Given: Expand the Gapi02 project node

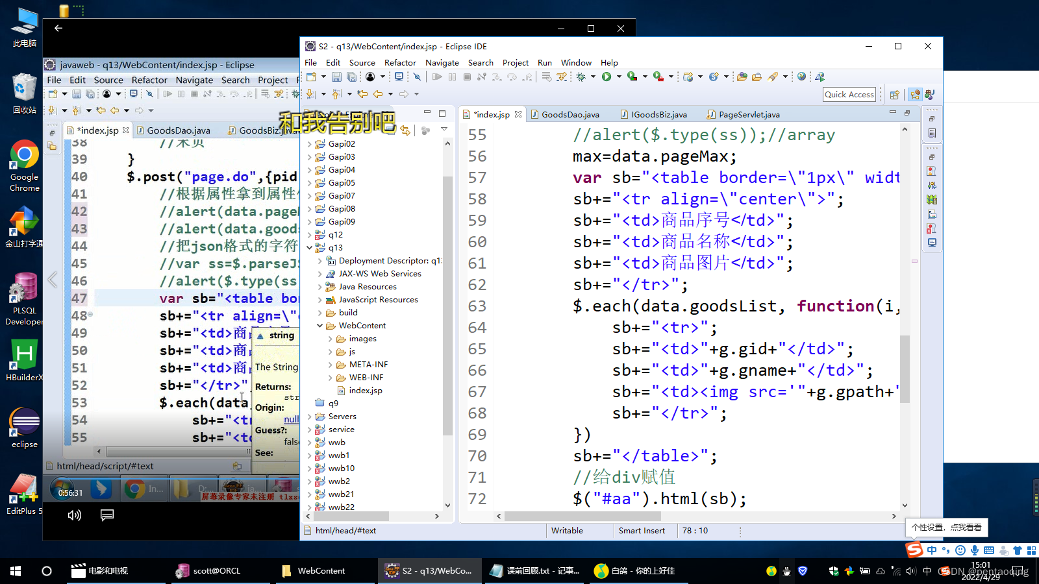Looking at the screenshot, I should pyautogui.click(x=310, y=143).
